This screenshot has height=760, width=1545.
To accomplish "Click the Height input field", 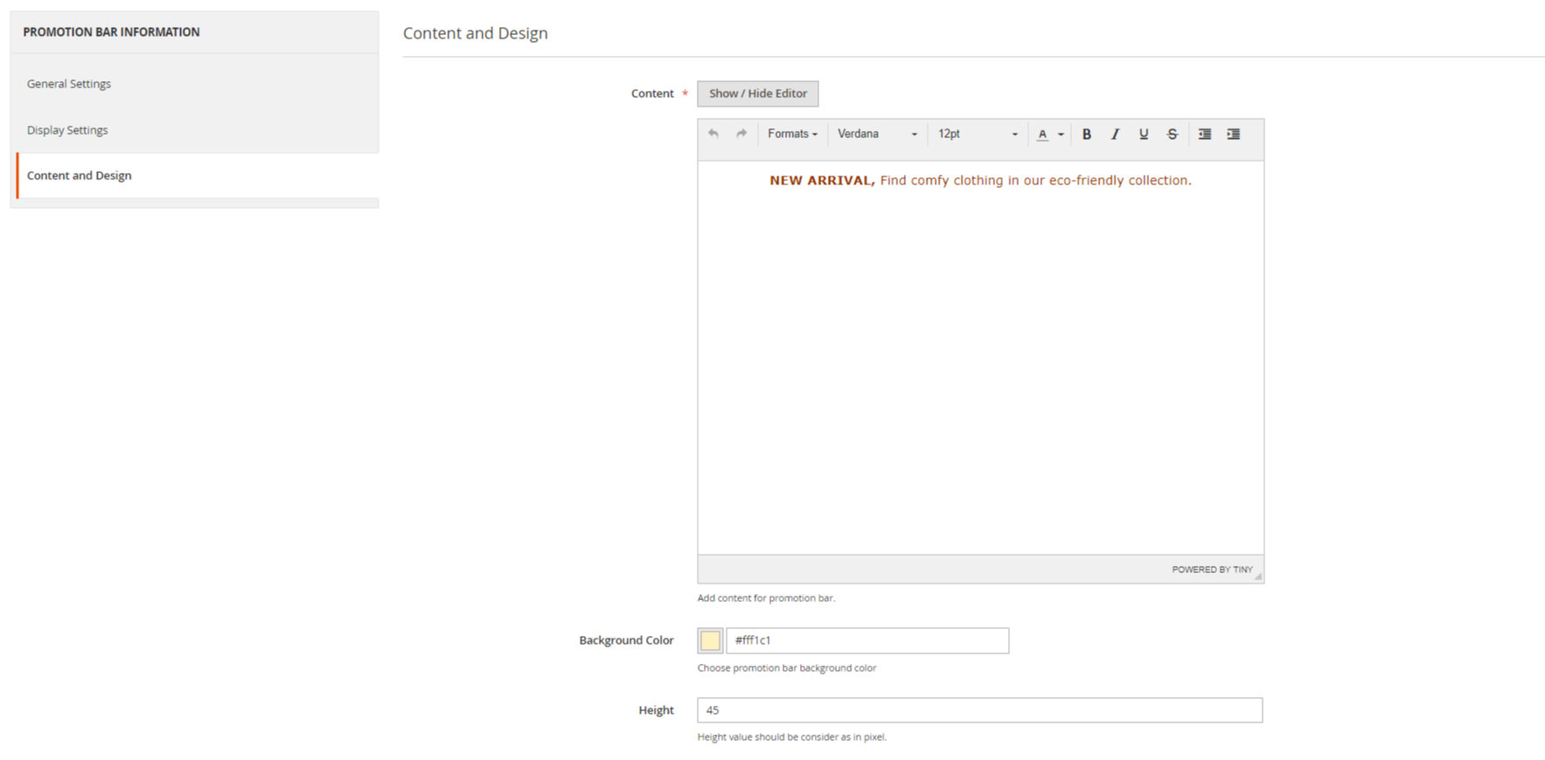I will point(979,710).
